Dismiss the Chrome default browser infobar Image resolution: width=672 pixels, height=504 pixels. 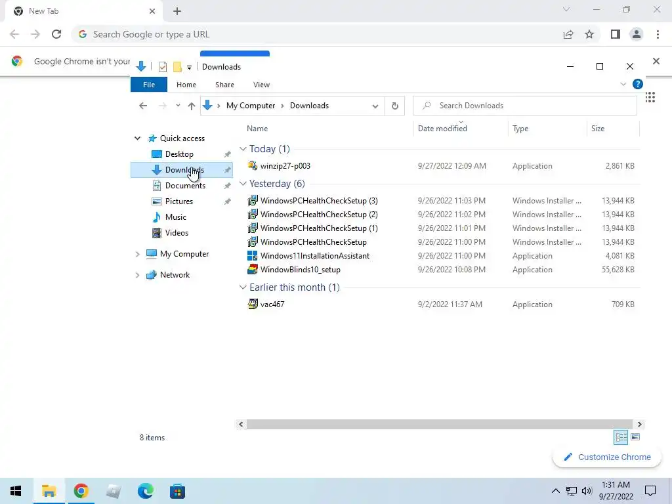tap(656, 61)
